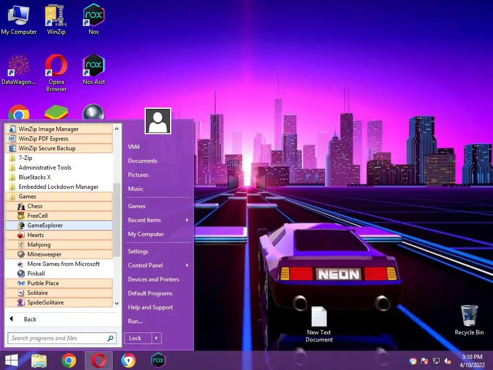The height and width of the screenshot is (370, 493).
Task: Open File Explorer from the taskbar
Action: pyautogui.click(x=39, y=360)
